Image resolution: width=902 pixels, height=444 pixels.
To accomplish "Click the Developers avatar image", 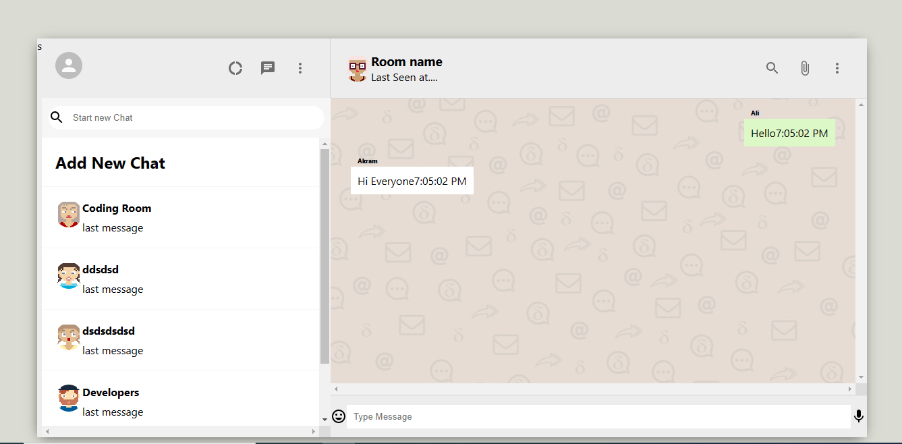I will tap(69, 398).
